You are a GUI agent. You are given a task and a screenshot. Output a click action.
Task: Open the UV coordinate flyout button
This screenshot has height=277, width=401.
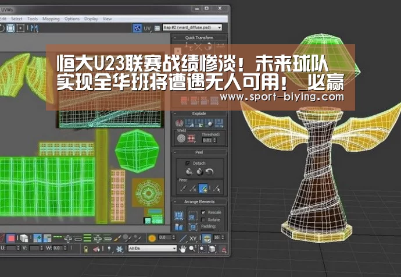pyautogui.click(x=147, y=29)
